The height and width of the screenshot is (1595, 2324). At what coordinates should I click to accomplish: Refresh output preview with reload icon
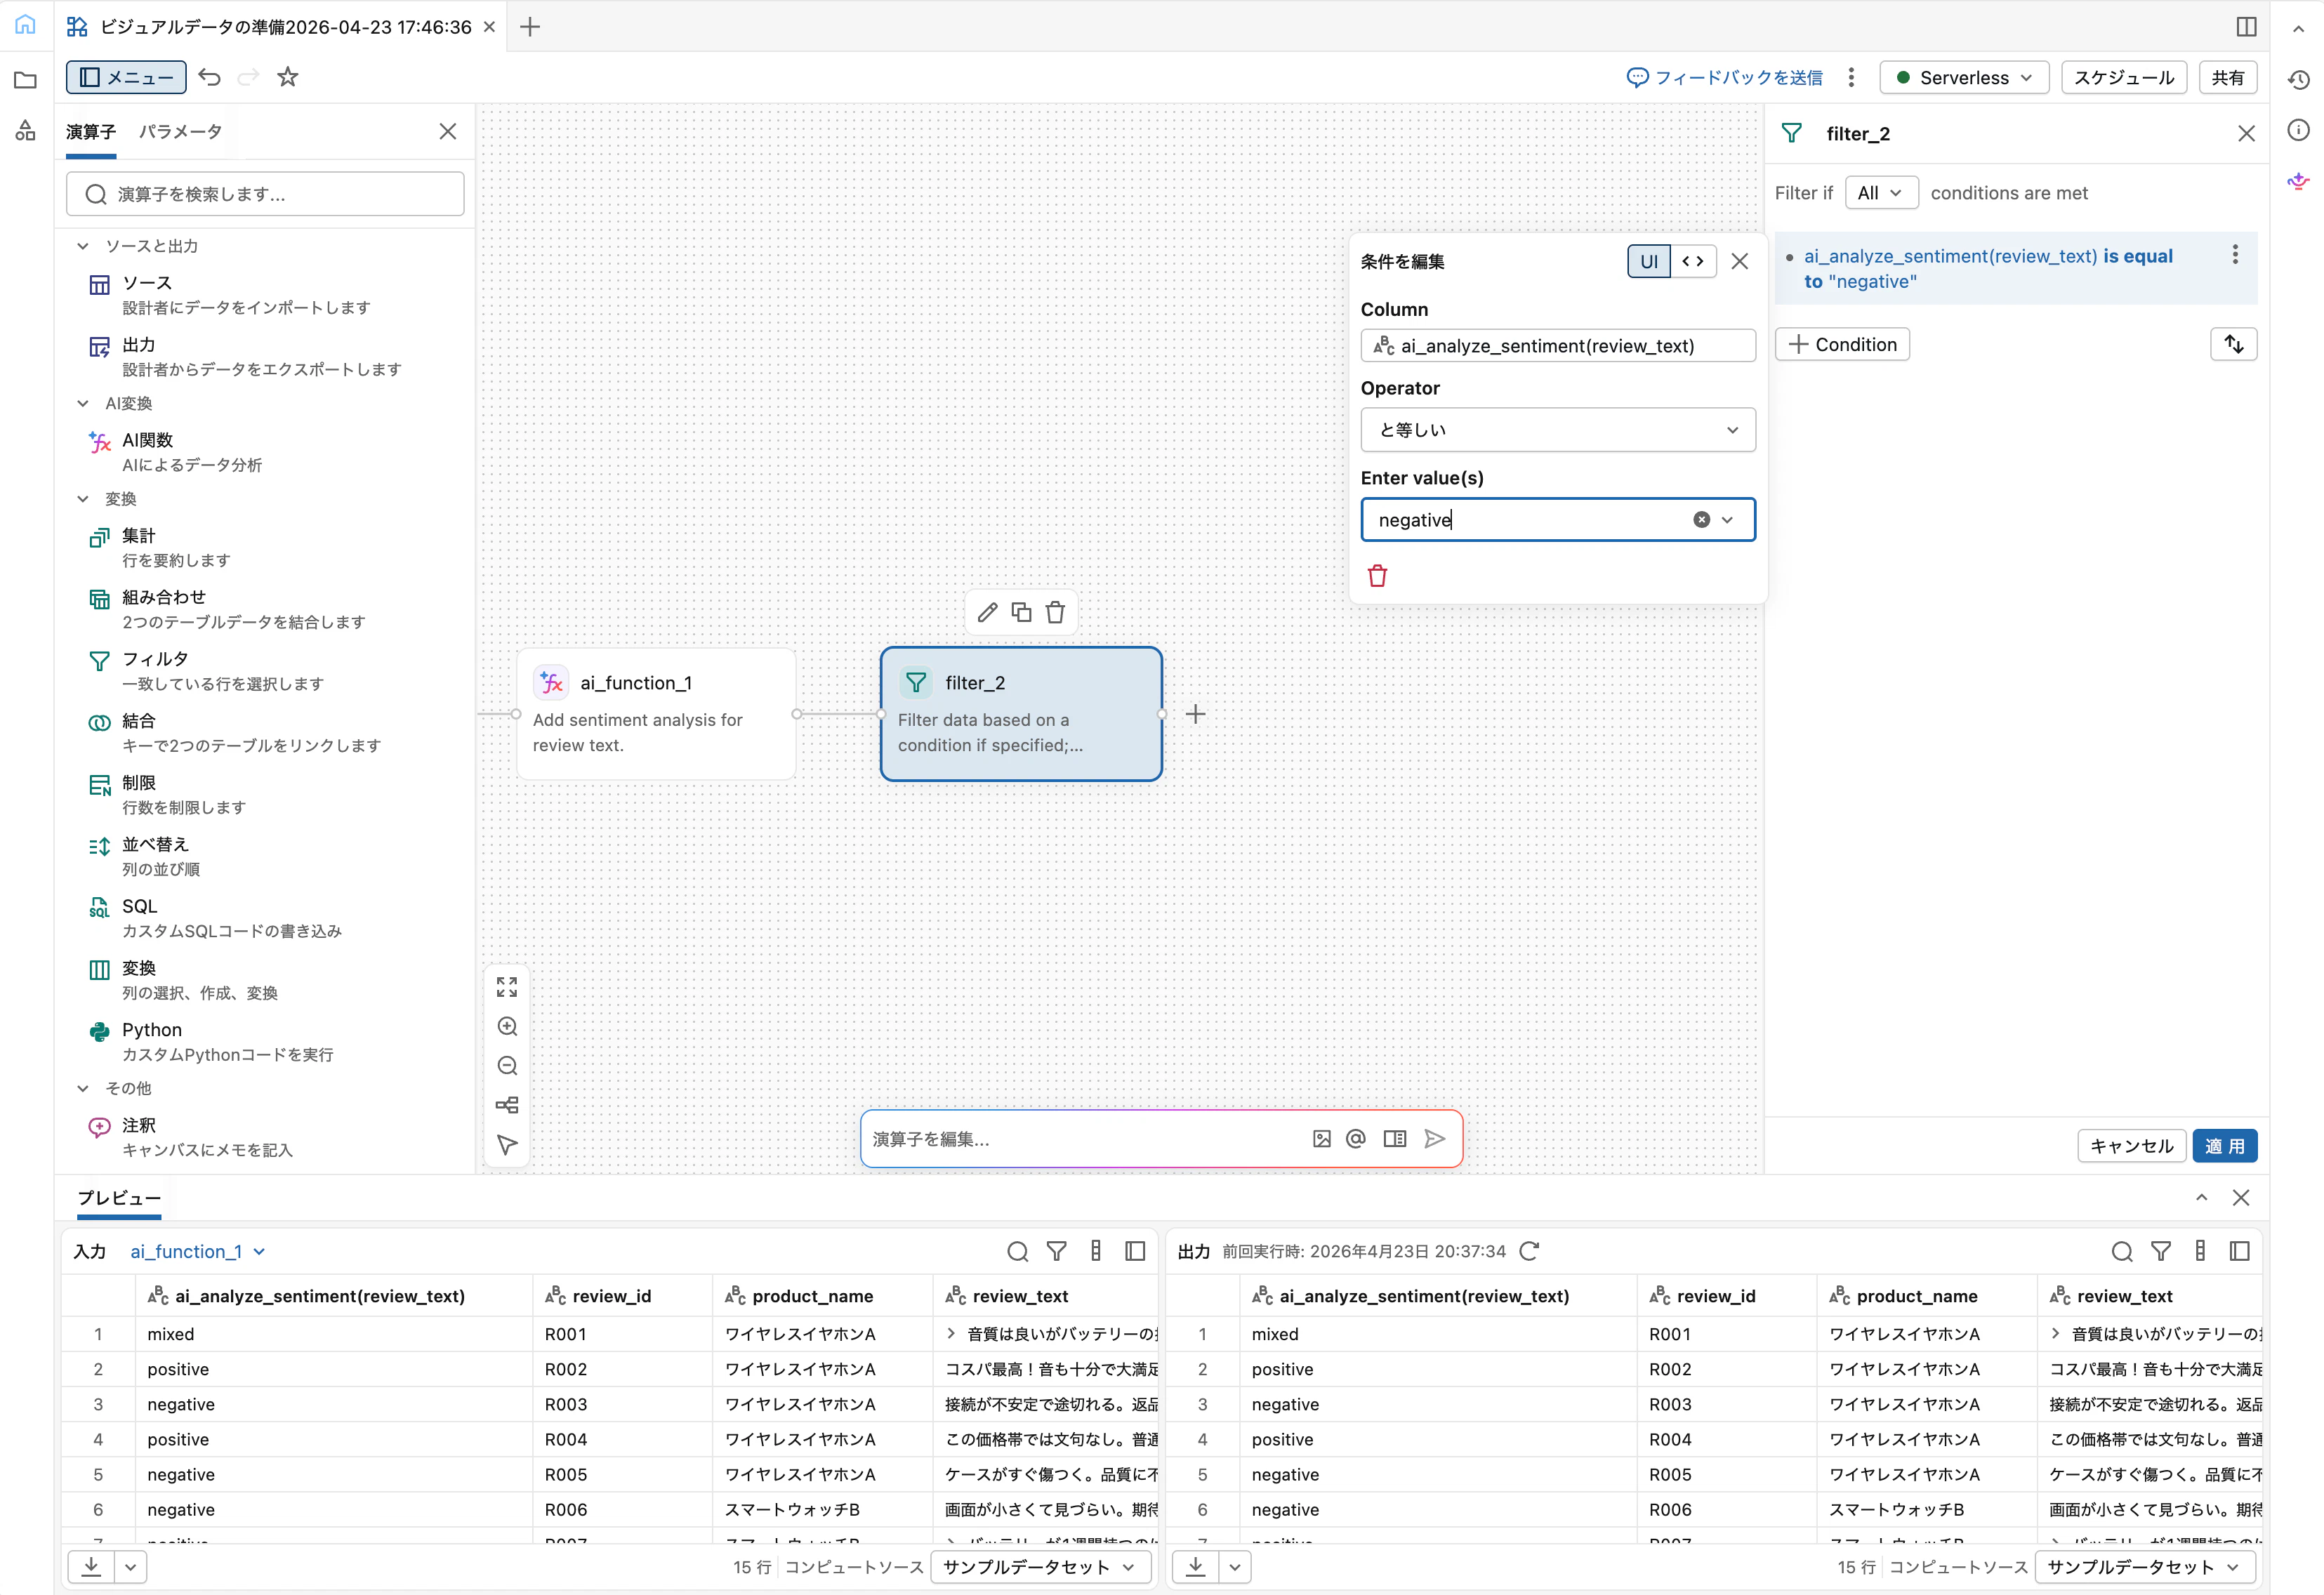pyautogui.click(x=1529, y=1251)
